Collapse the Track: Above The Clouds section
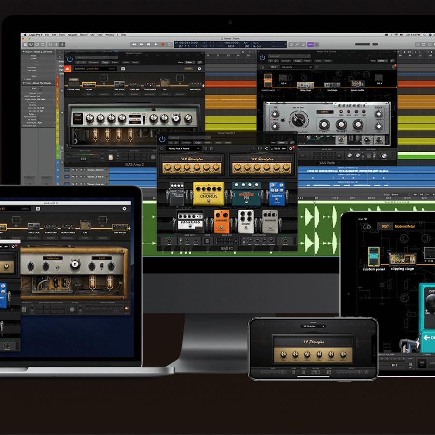The width and height of the screenshot is (435, 435). coord(24,83)
